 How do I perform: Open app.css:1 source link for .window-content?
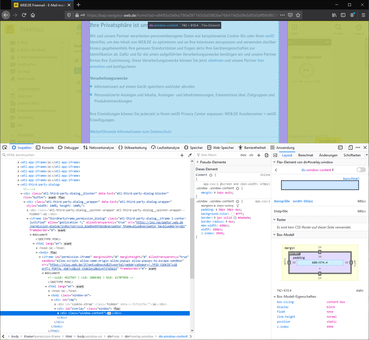pos(262,201)
